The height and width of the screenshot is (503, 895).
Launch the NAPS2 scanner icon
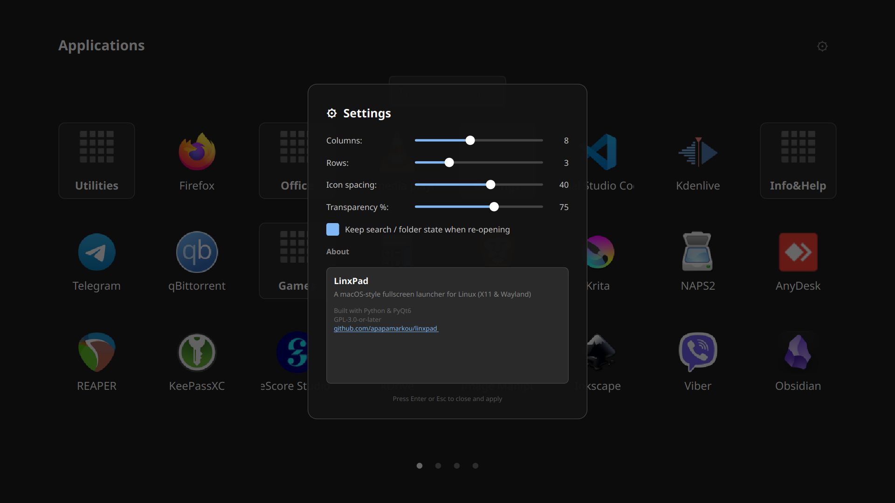pos(697,252)
